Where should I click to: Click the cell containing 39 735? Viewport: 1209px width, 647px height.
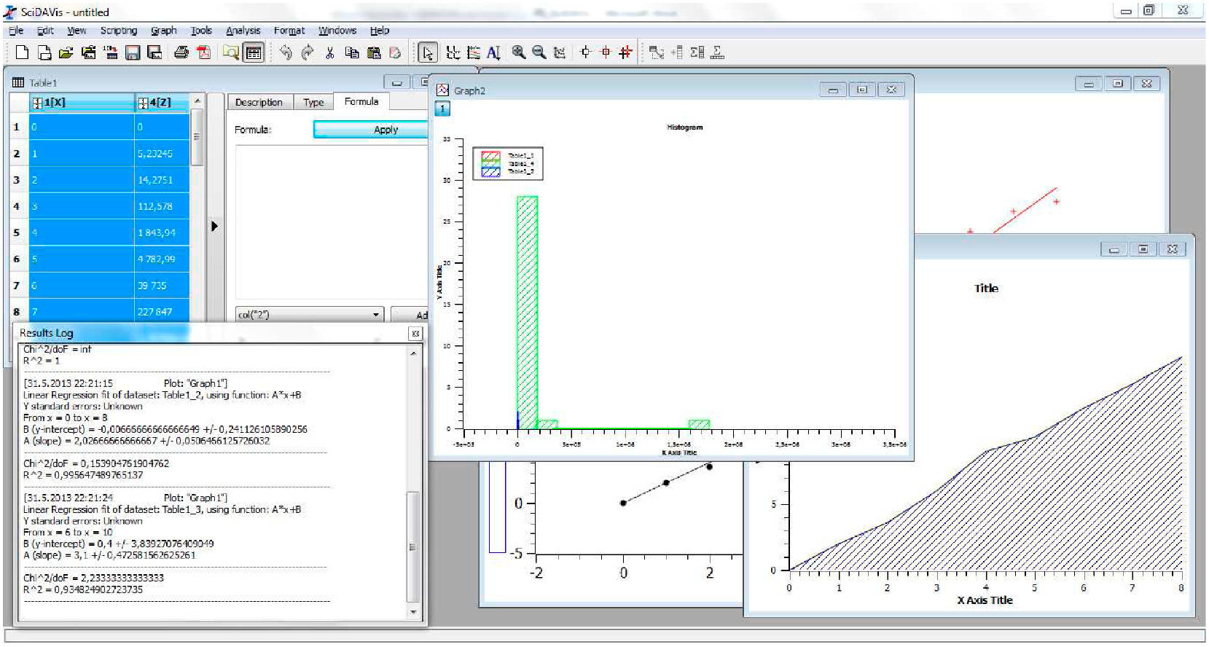(162, 286)
